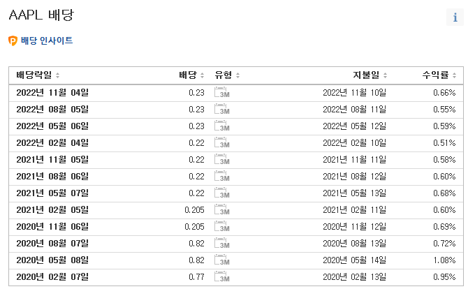Select ex-dividend date 2022년 02월 04일

[52, 143]
